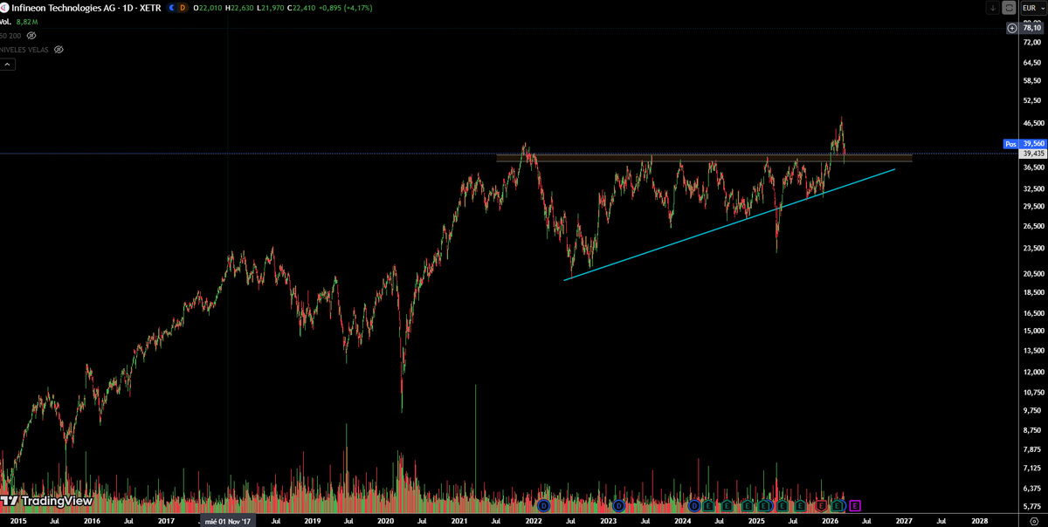Click the dividend D marker at 2024
The image size is (1048, 527).
click(694, 505)
